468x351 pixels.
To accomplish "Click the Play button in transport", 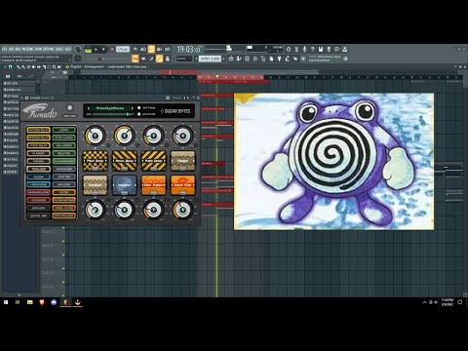I will click(x=96, y=50).
